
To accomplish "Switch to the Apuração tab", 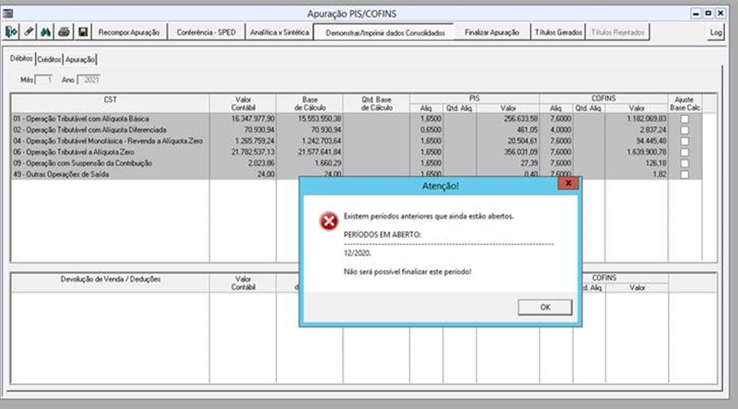I will pos(80,59).
